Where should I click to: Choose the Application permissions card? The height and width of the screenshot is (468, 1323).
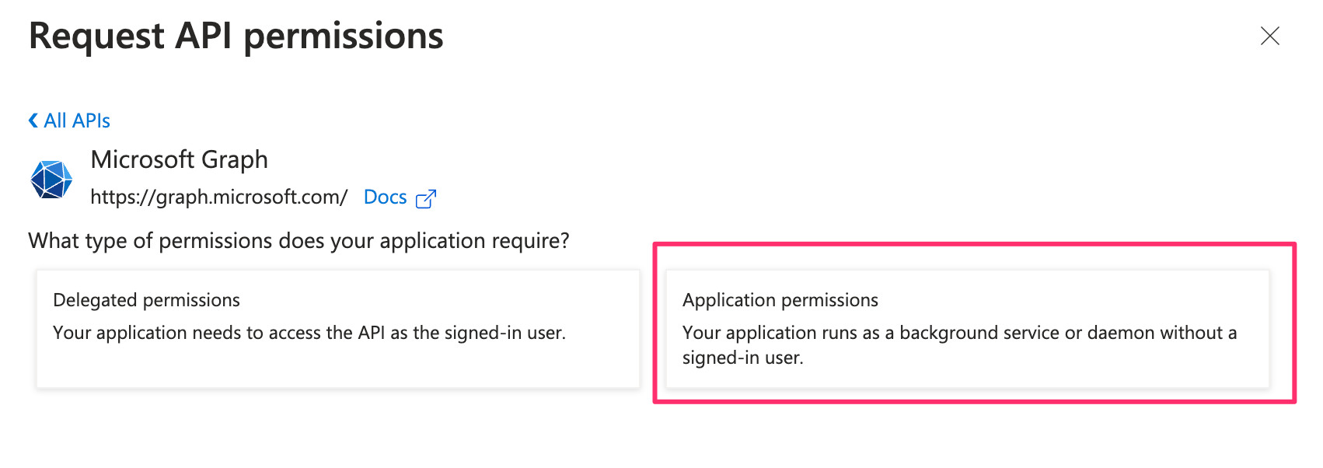[967, 328]
